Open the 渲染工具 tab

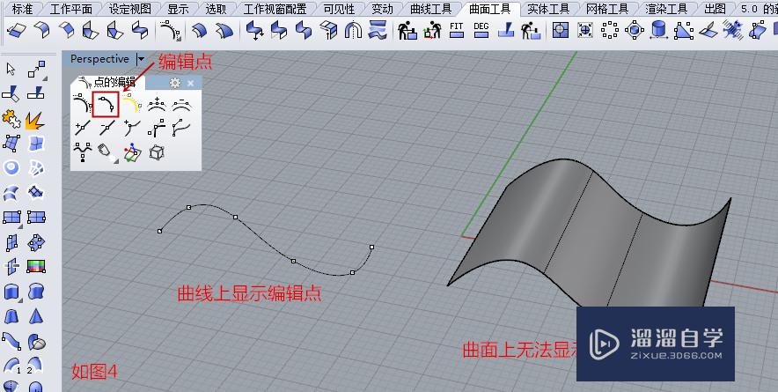[x=666, y=9]
